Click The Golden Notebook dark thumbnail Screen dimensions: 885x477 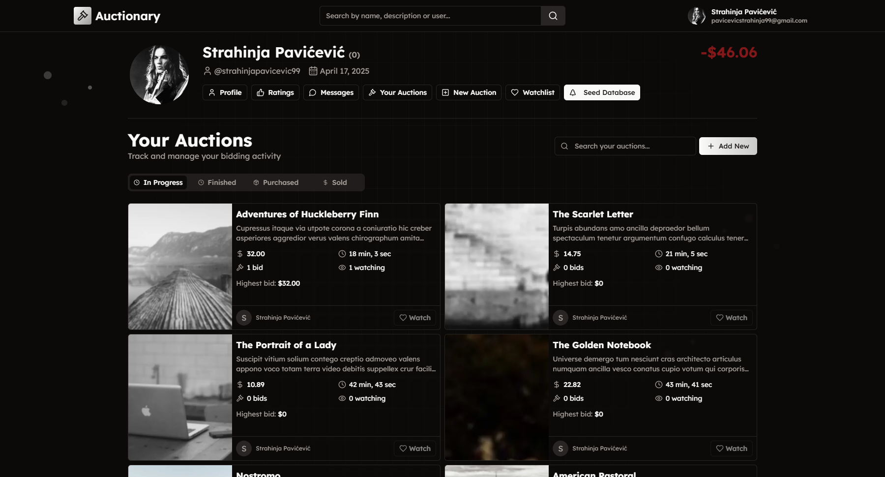(497, 397)
